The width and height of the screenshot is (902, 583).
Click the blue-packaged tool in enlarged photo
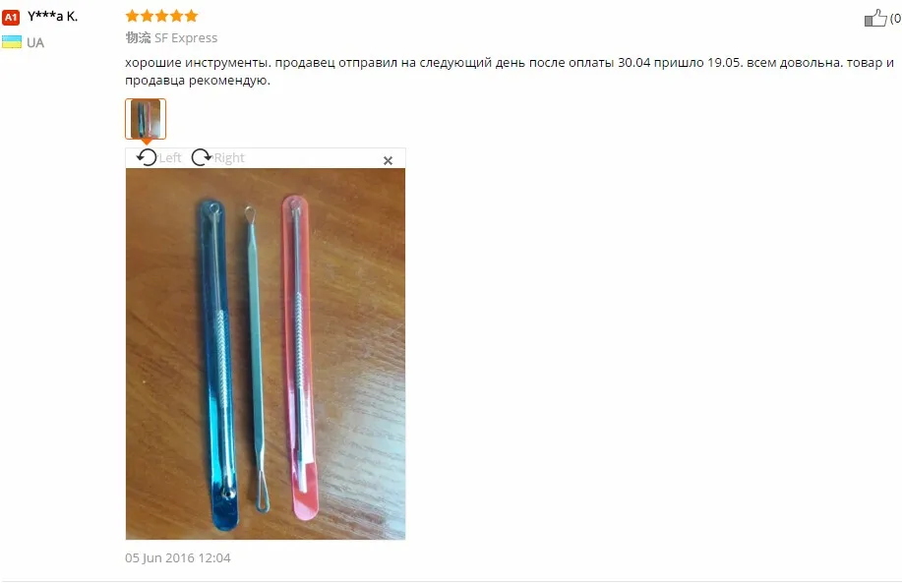[218, 365]
